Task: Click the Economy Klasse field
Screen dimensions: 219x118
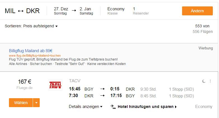Action: 116,11
